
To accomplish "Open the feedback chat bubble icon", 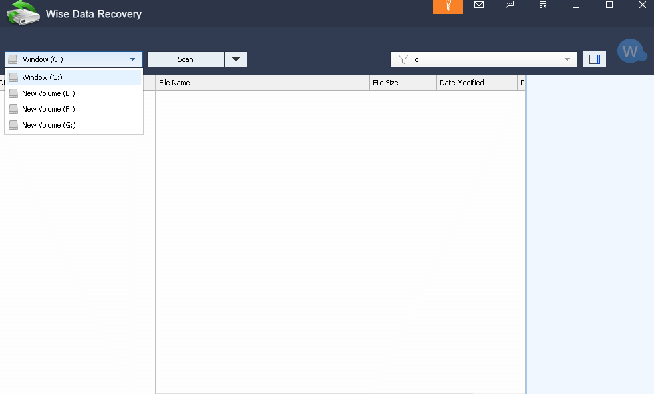I will pyautogui.click(x=510, y=5).
